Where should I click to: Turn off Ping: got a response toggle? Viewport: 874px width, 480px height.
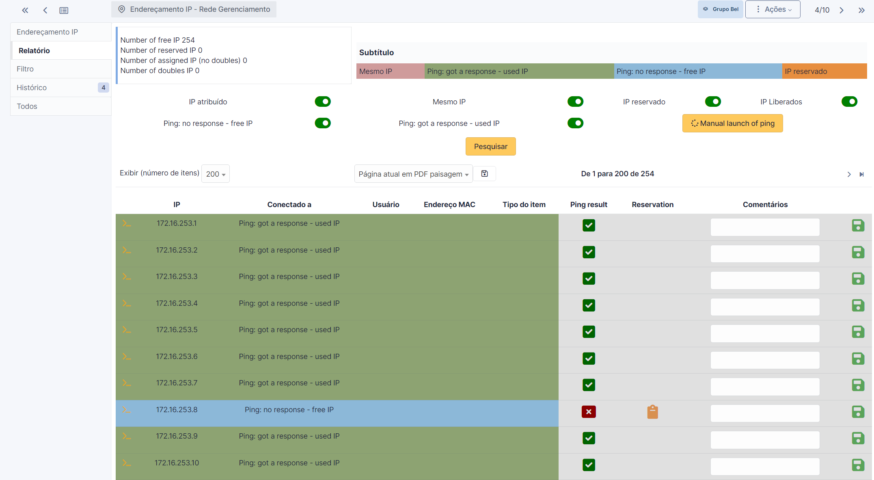click(x=575, y=123)
